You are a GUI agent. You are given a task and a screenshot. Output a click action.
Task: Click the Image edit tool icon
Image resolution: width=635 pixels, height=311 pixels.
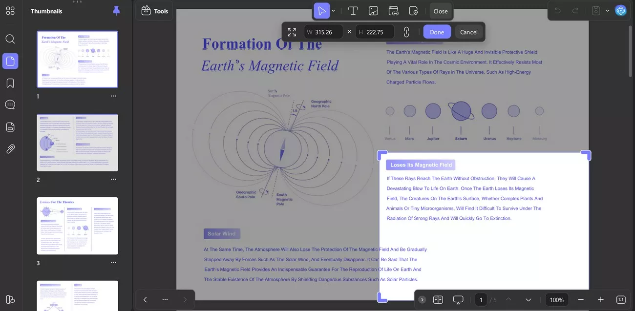[373, 11]
